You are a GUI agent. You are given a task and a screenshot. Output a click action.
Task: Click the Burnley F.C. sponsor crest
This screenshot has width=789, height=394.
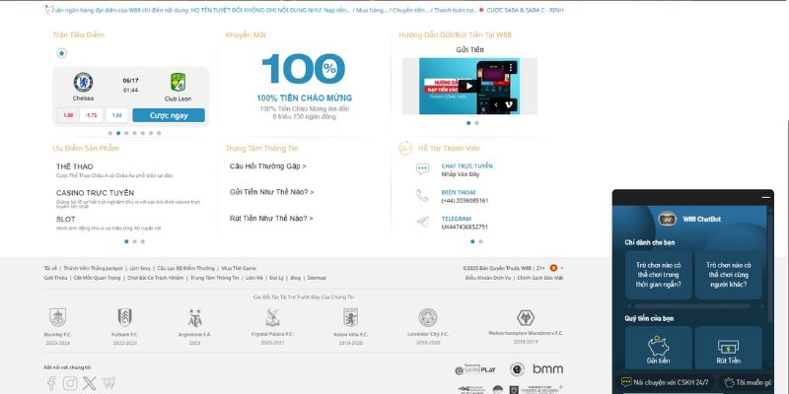[x=58, y=317]
